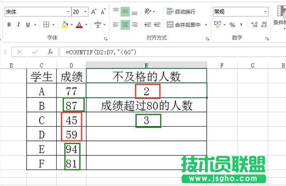The height and width of the screenshot is (186, 286).
Task: Toggle center horizontal alignment
Action: pyautogui.click(x=125, y=24)
